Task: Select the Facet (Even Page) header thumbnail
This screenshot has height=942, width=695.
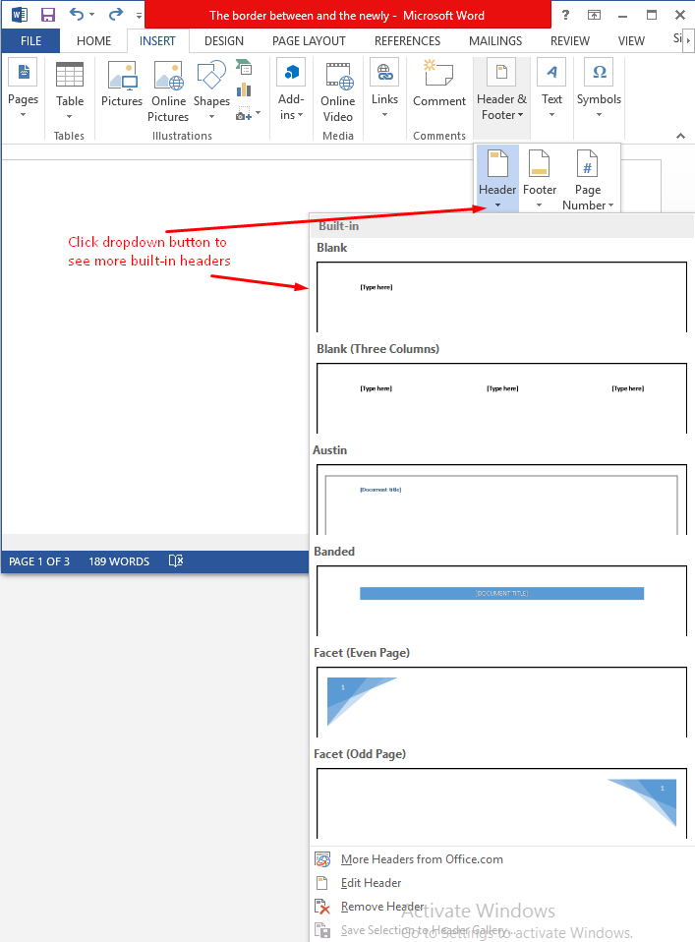Action: (x=501, y=702)
